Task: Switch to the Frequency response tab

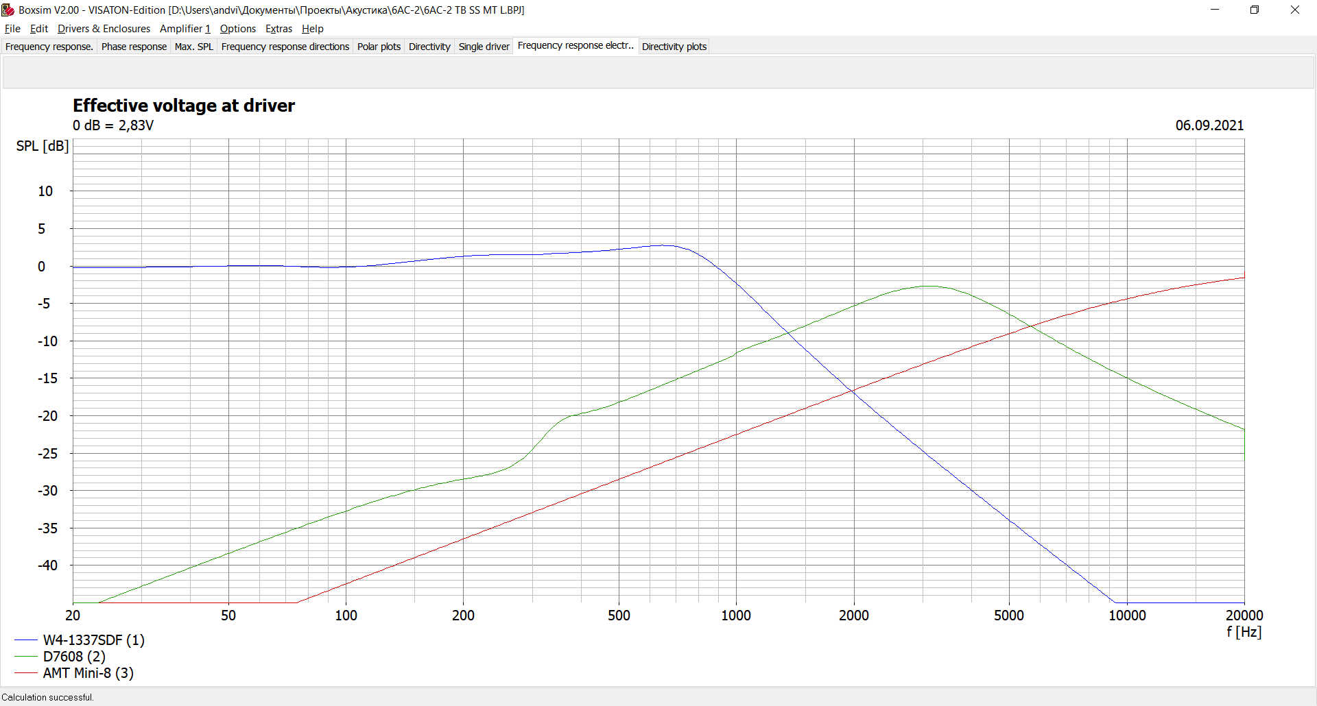Action: coord(49,47)
